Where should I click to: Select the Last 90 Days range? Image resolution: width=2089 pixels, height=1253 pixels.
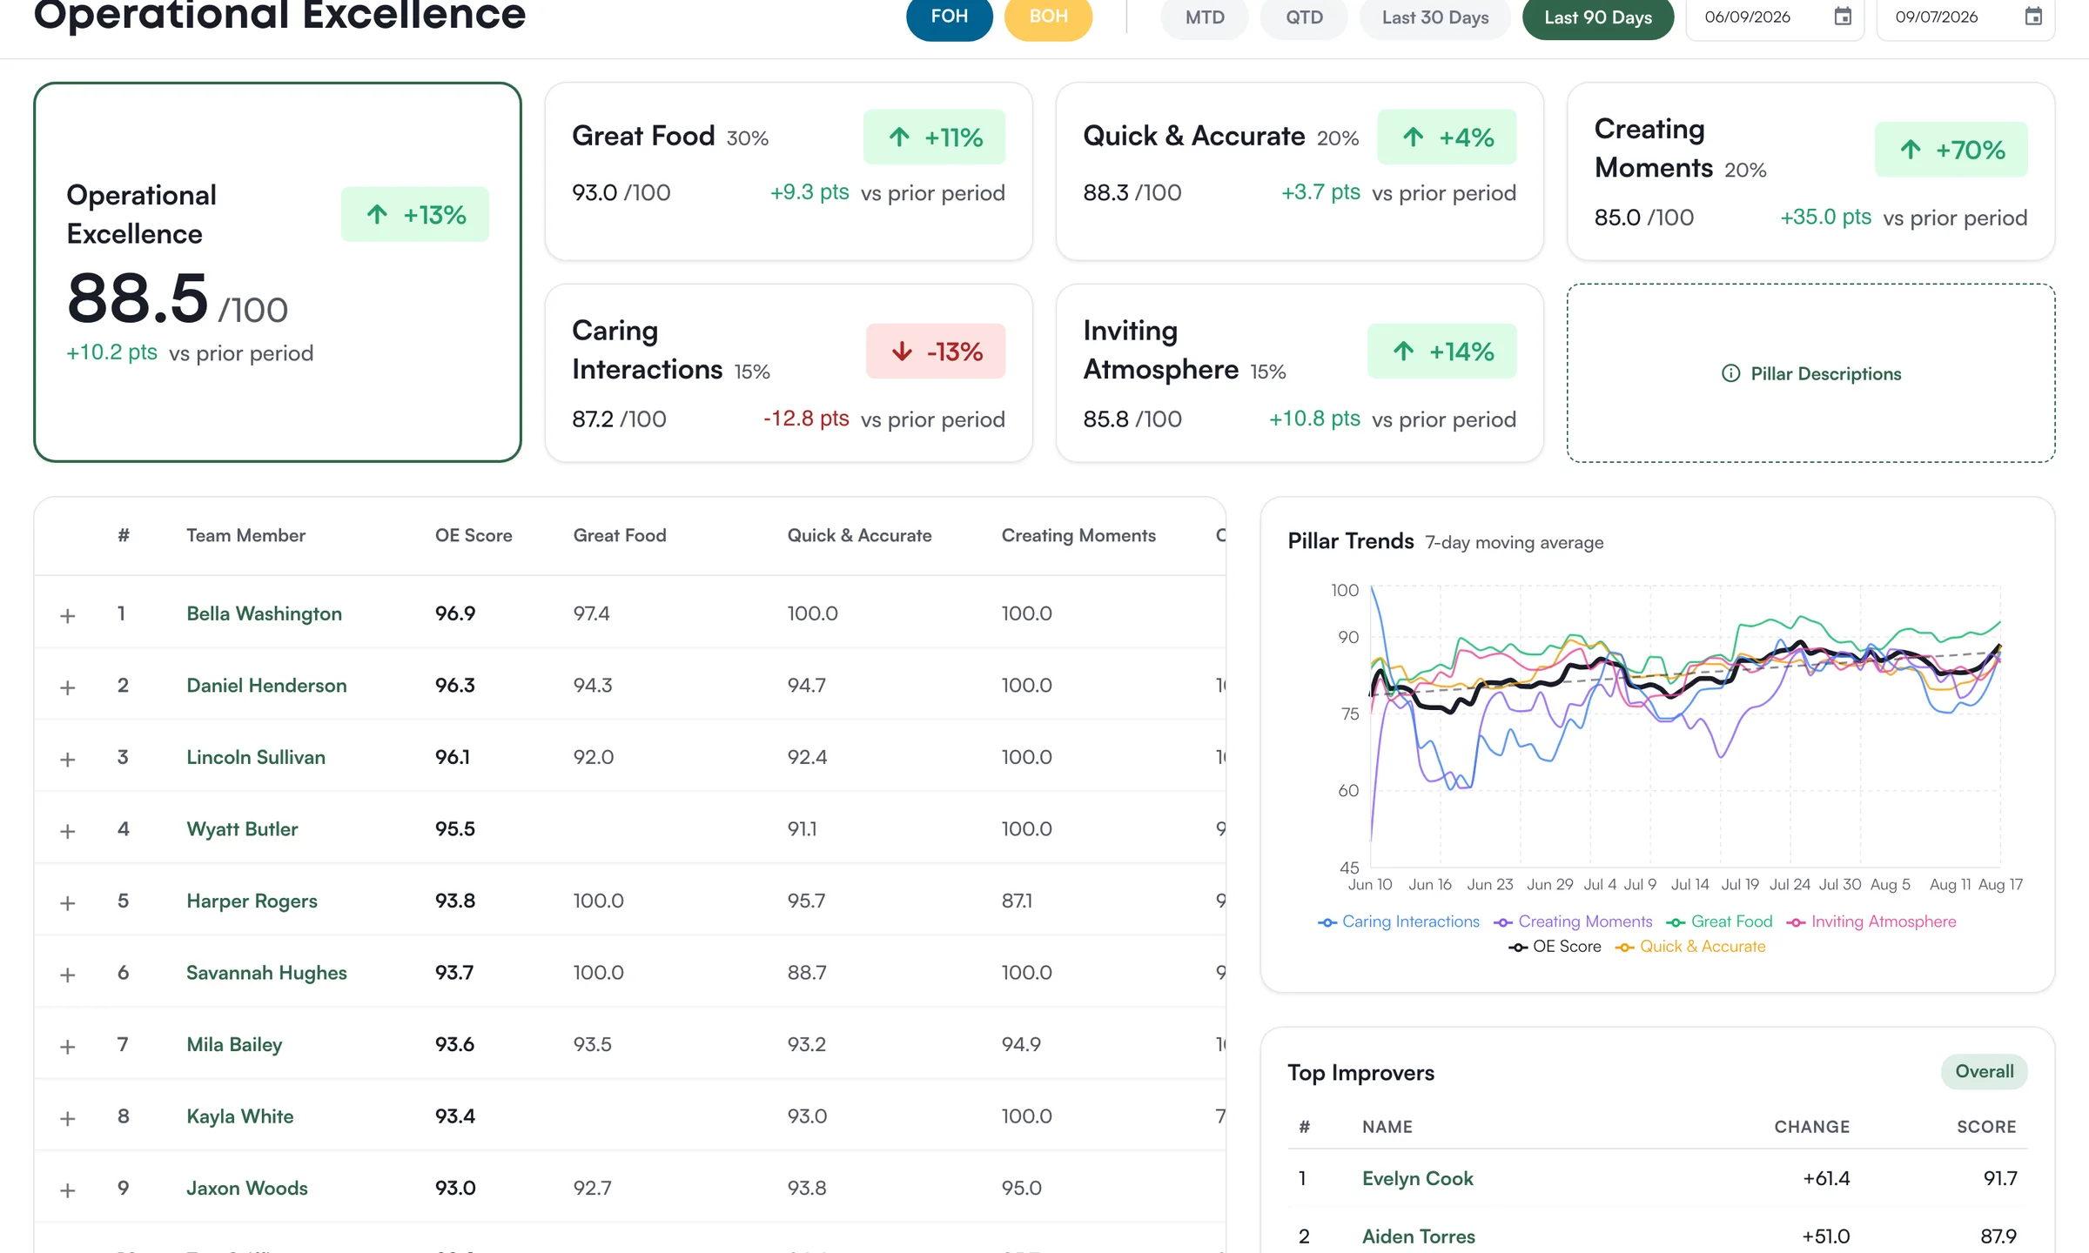[x=1598, y=17]
